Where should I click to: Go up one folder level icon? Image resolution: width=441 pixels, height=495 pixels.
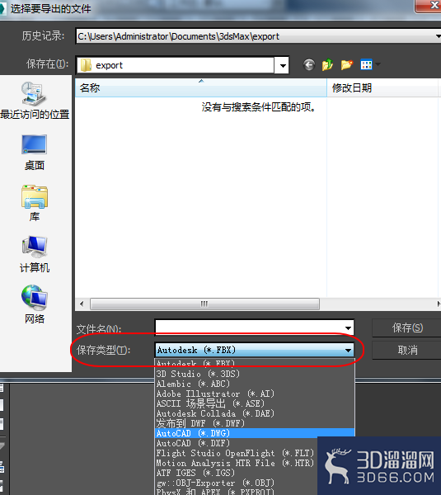327,65
